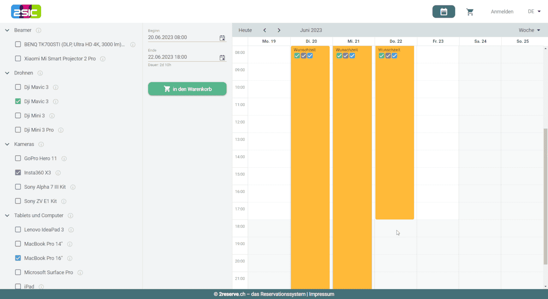Show info for MacBook Pro 16"
Image resolution: width=548 pixels, height=299 pixels.
[70, 258]
